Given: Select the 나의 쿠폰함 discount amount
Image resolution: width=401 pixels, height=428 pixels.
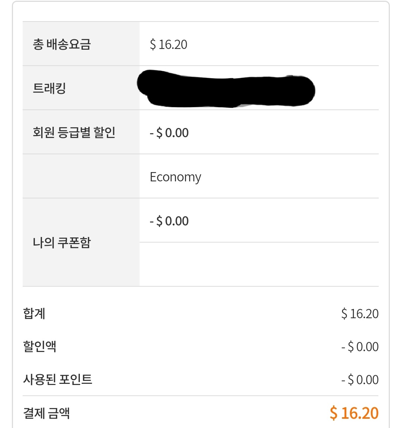Looking at the screenshot, I should (x=169, y=221).
